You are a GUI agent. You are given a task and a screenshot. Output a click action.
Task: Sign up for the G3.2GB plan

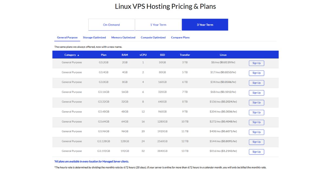click(x=256, y=63)
